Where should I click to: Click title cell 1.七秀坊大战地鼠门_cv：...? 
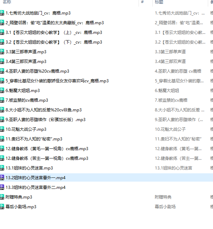pos(180,13)
